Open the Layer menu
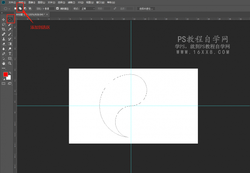The image size is (250, 173). (41, 2)
